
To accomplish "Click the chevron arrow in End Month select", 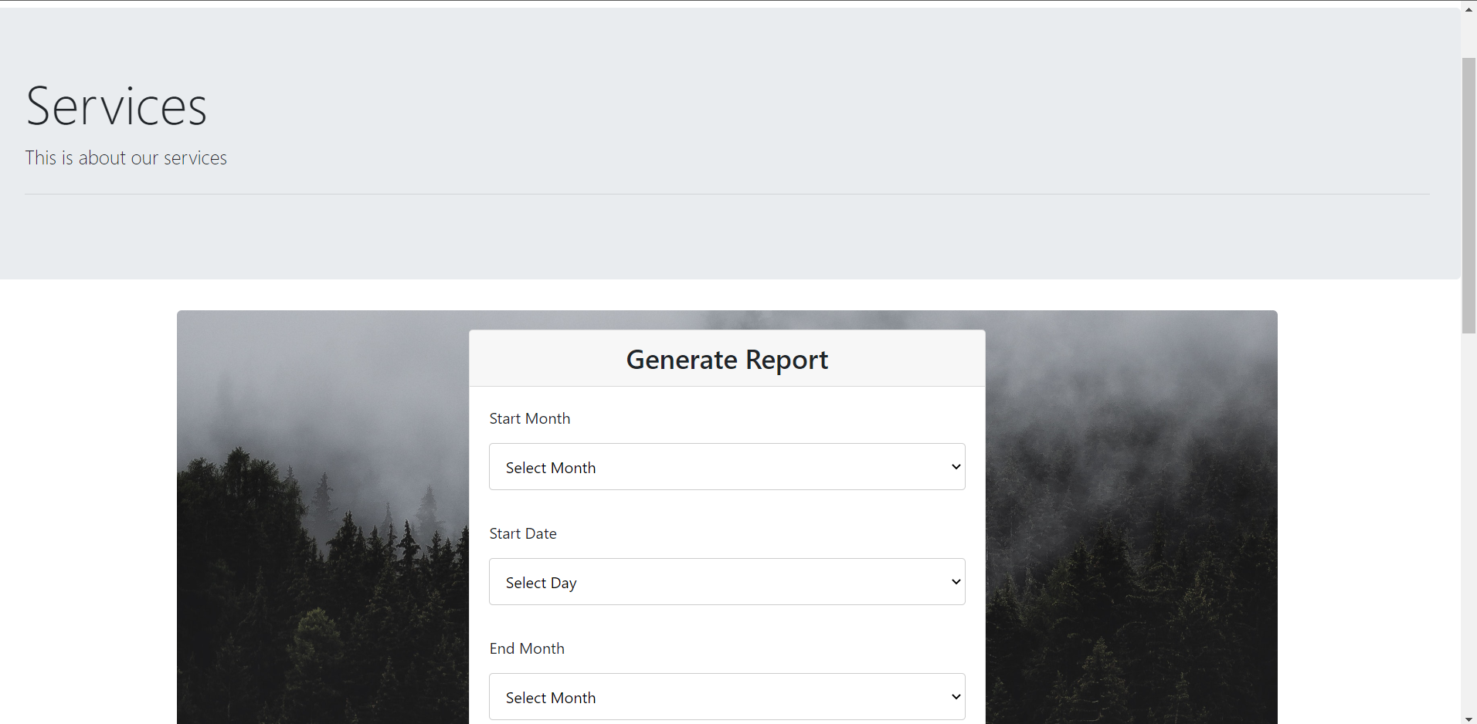I will (x=956, y=697).
